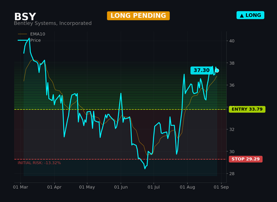The image size is (277, 202).
Task: Click the Bentley Systems, Incorporated subtitle
Action: click(53, 23)
